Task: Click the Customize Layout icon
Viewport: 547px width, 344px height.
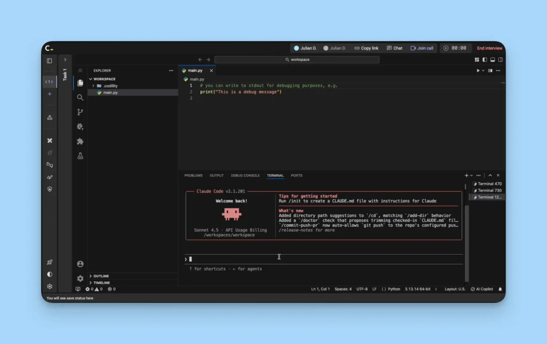Action: point(477,60)
